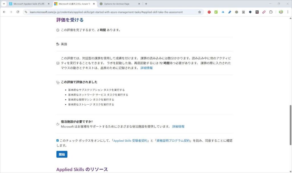Viewport: 292px width, 173px height.
Task: Switch to the Microsoft Applied Skills tab
Action: [29, 4]
